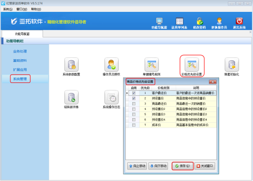Enable 商品最近价 checkbox
Viewport: 253px width, 181px height.
(x=134, y=103)
